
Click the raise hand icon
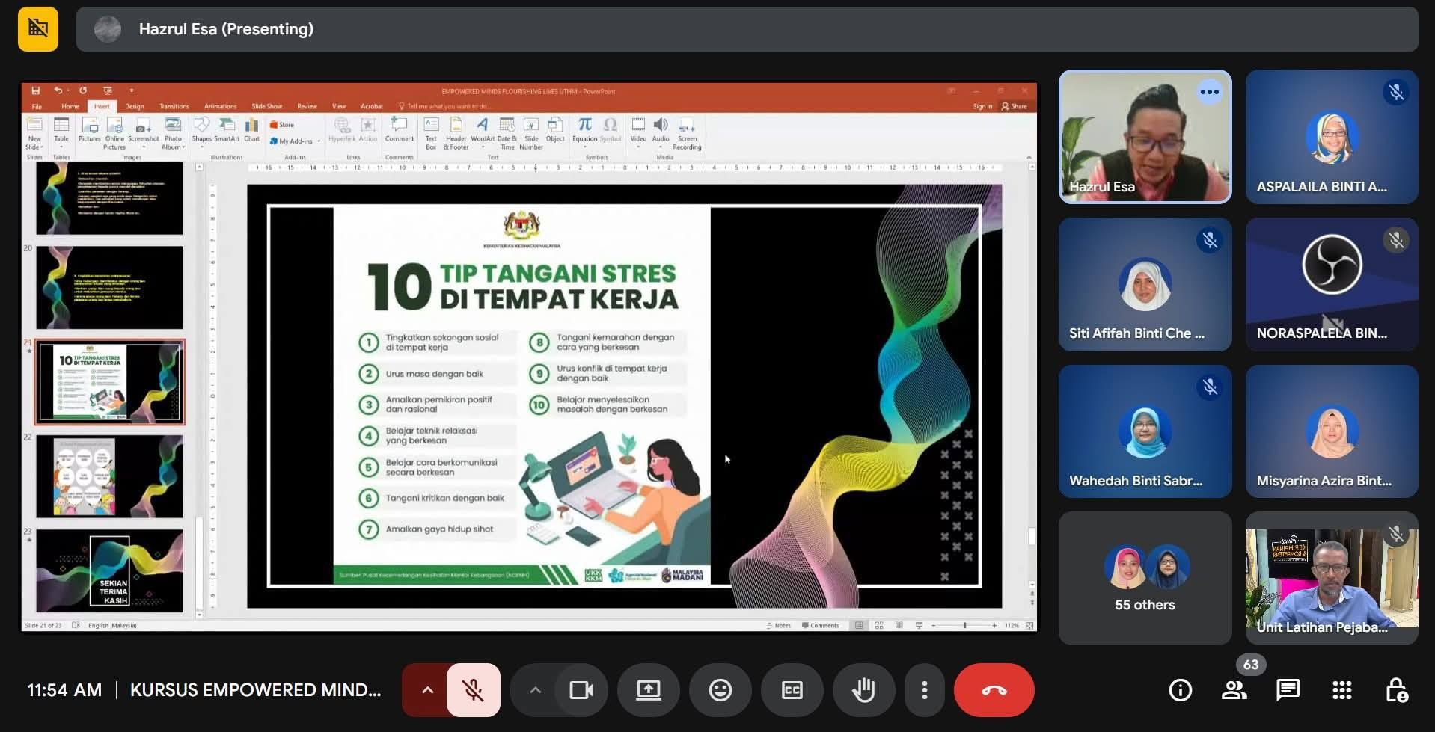(x=863, y=690)
